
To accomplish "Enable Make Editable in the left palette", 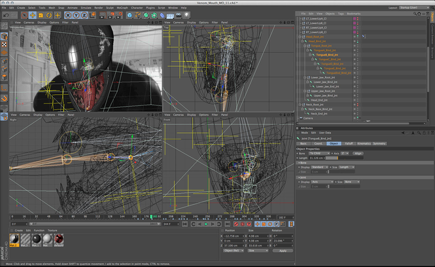I will (x=4, y=26).
